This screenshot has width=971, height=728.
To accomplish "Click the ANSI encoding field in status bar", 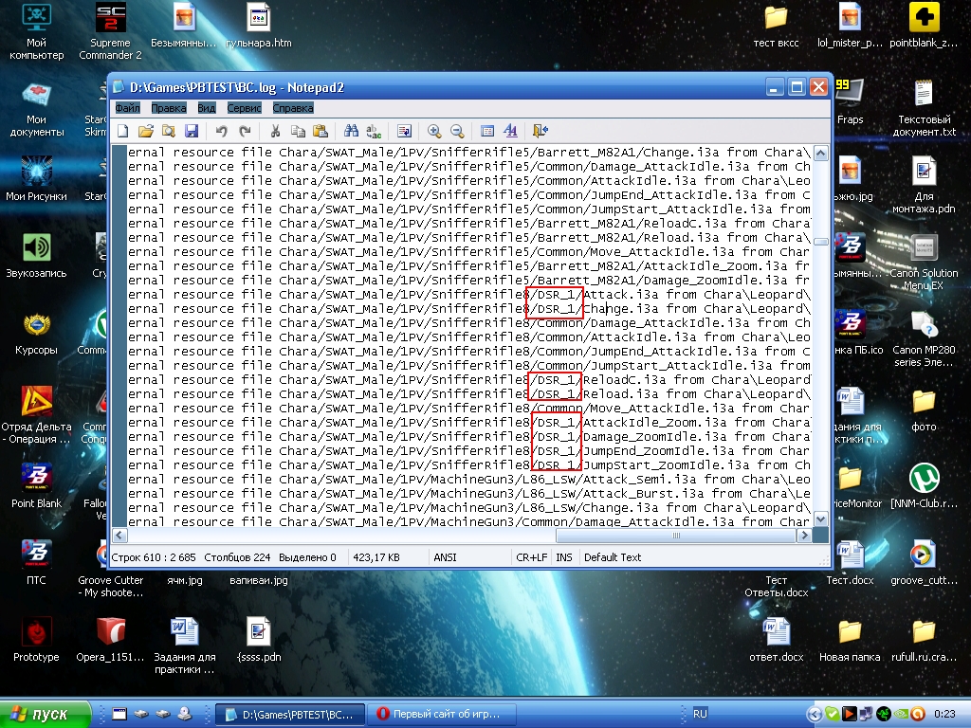I will (x=446, y=557).
